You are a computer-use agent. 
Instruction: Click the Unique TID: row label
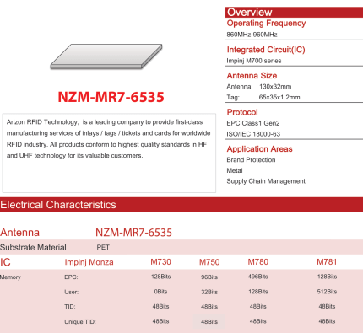pyautogui.click(x=80, y=322)
